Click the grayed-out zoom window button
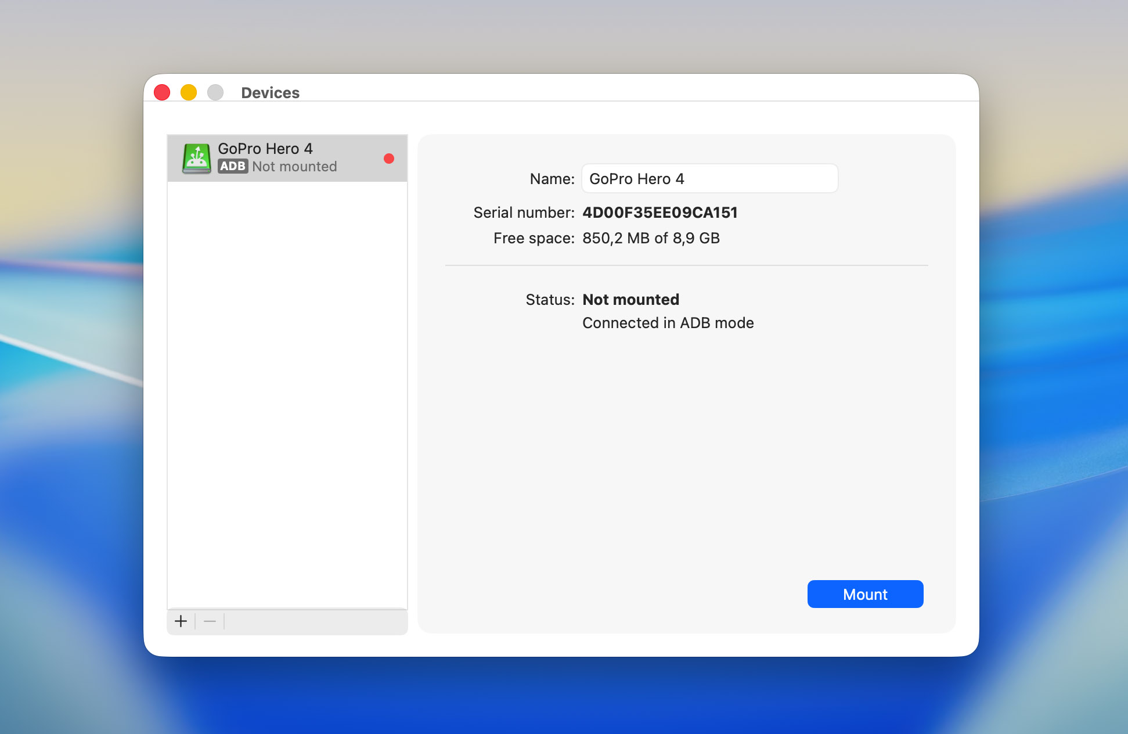Viewport: 1128px width, 734px height. [215, 92]
